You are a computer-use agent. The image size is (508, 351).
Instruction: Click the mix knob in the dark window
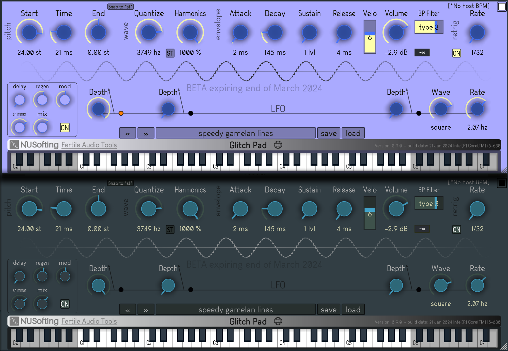coord(42,304)
